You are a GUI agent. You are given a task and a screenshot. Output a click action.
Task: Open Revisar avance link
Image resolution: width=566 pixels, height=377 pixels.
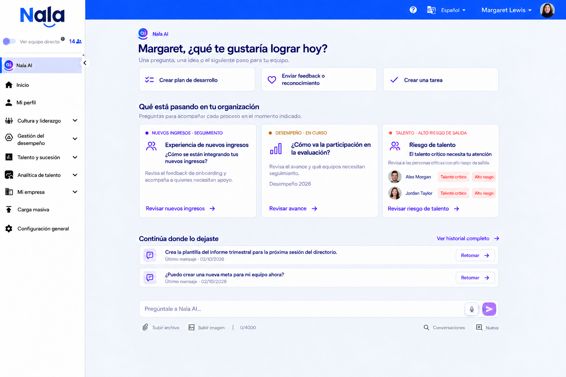pos(293,208)
